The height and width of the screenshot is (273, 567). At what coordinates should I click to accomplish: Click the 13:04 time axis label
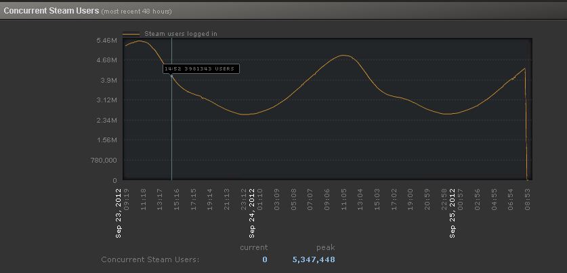360,199
